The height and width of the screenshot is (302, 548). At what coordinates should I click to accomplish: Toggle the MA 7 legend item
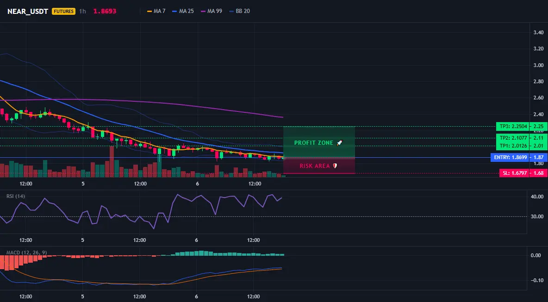(156, 11)
